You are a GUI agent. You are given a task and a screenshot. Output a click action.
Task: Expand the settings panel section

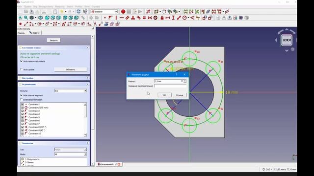pos(87,78)
